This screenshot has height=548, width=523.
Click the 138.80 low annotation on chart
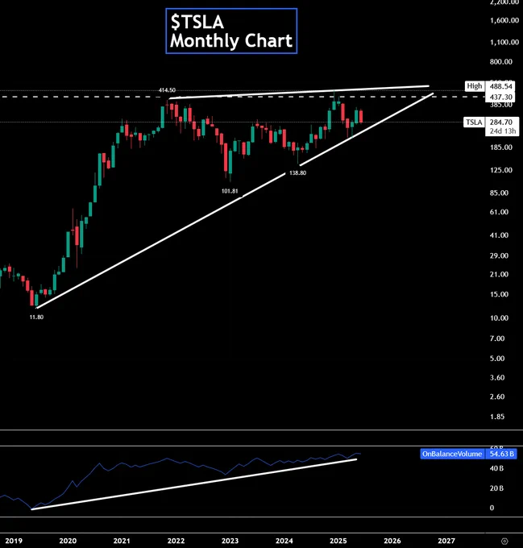(x=297, y=172)
